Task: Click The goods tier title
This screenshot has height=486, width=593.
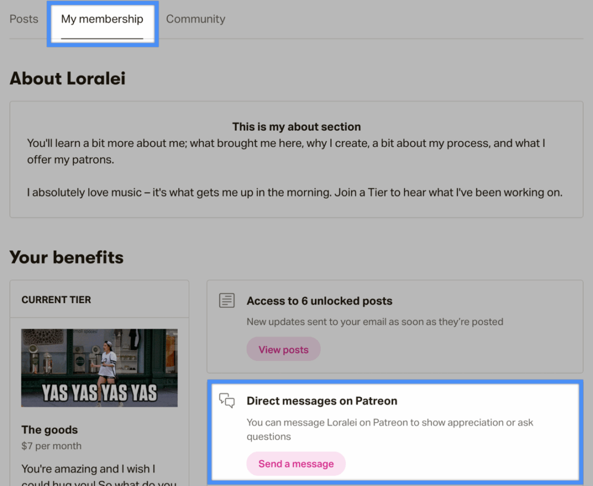Action: point(50,430)
